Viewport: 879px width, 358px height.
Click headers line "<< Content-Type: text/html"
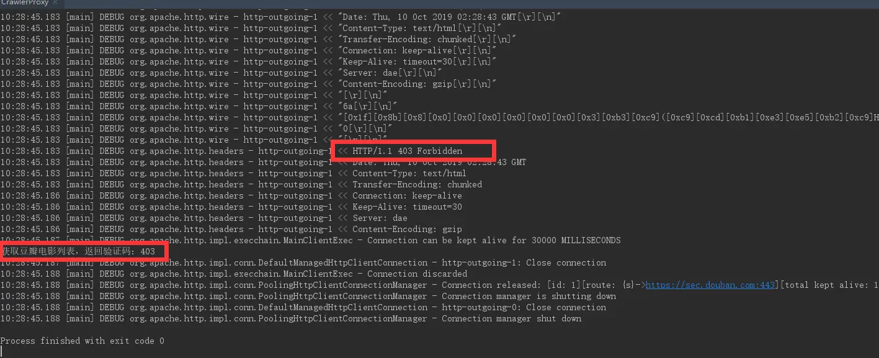[x=233, y=173]
